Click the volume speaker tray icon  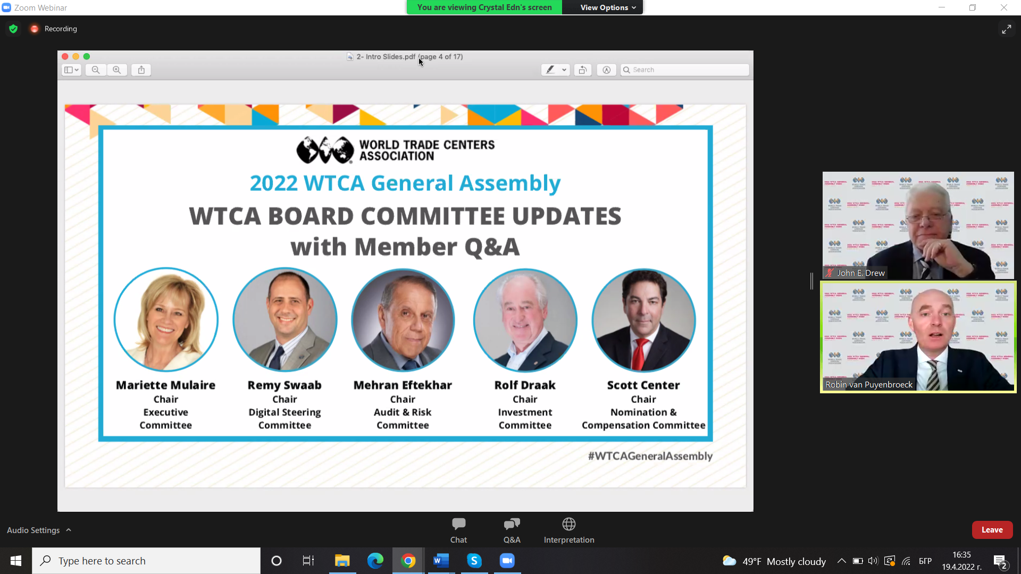tap(873, 561)
